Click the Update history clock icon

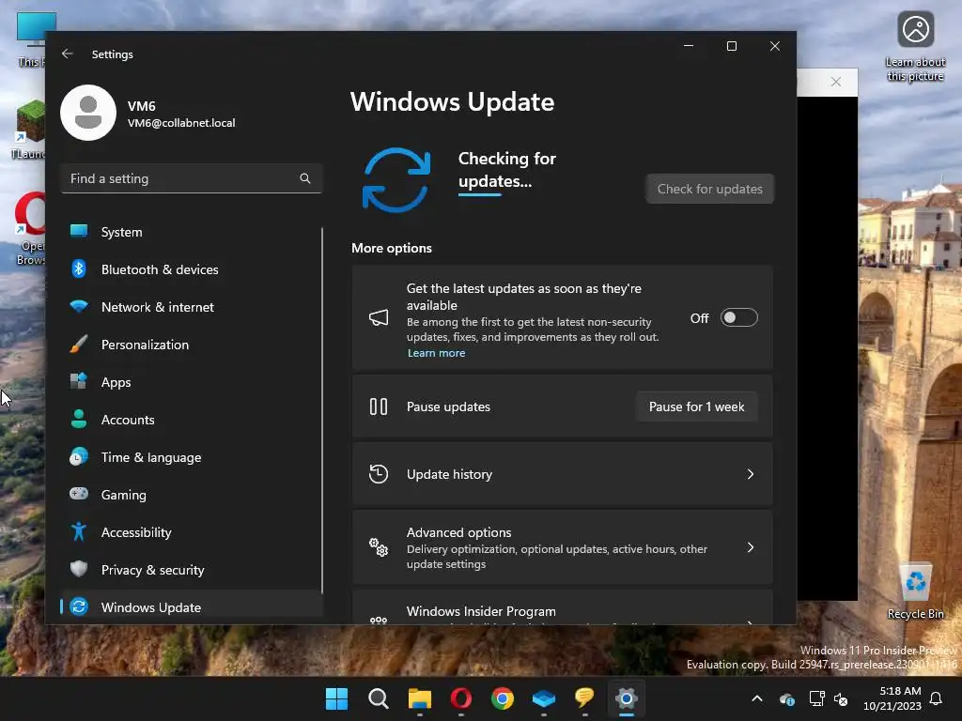379,474
